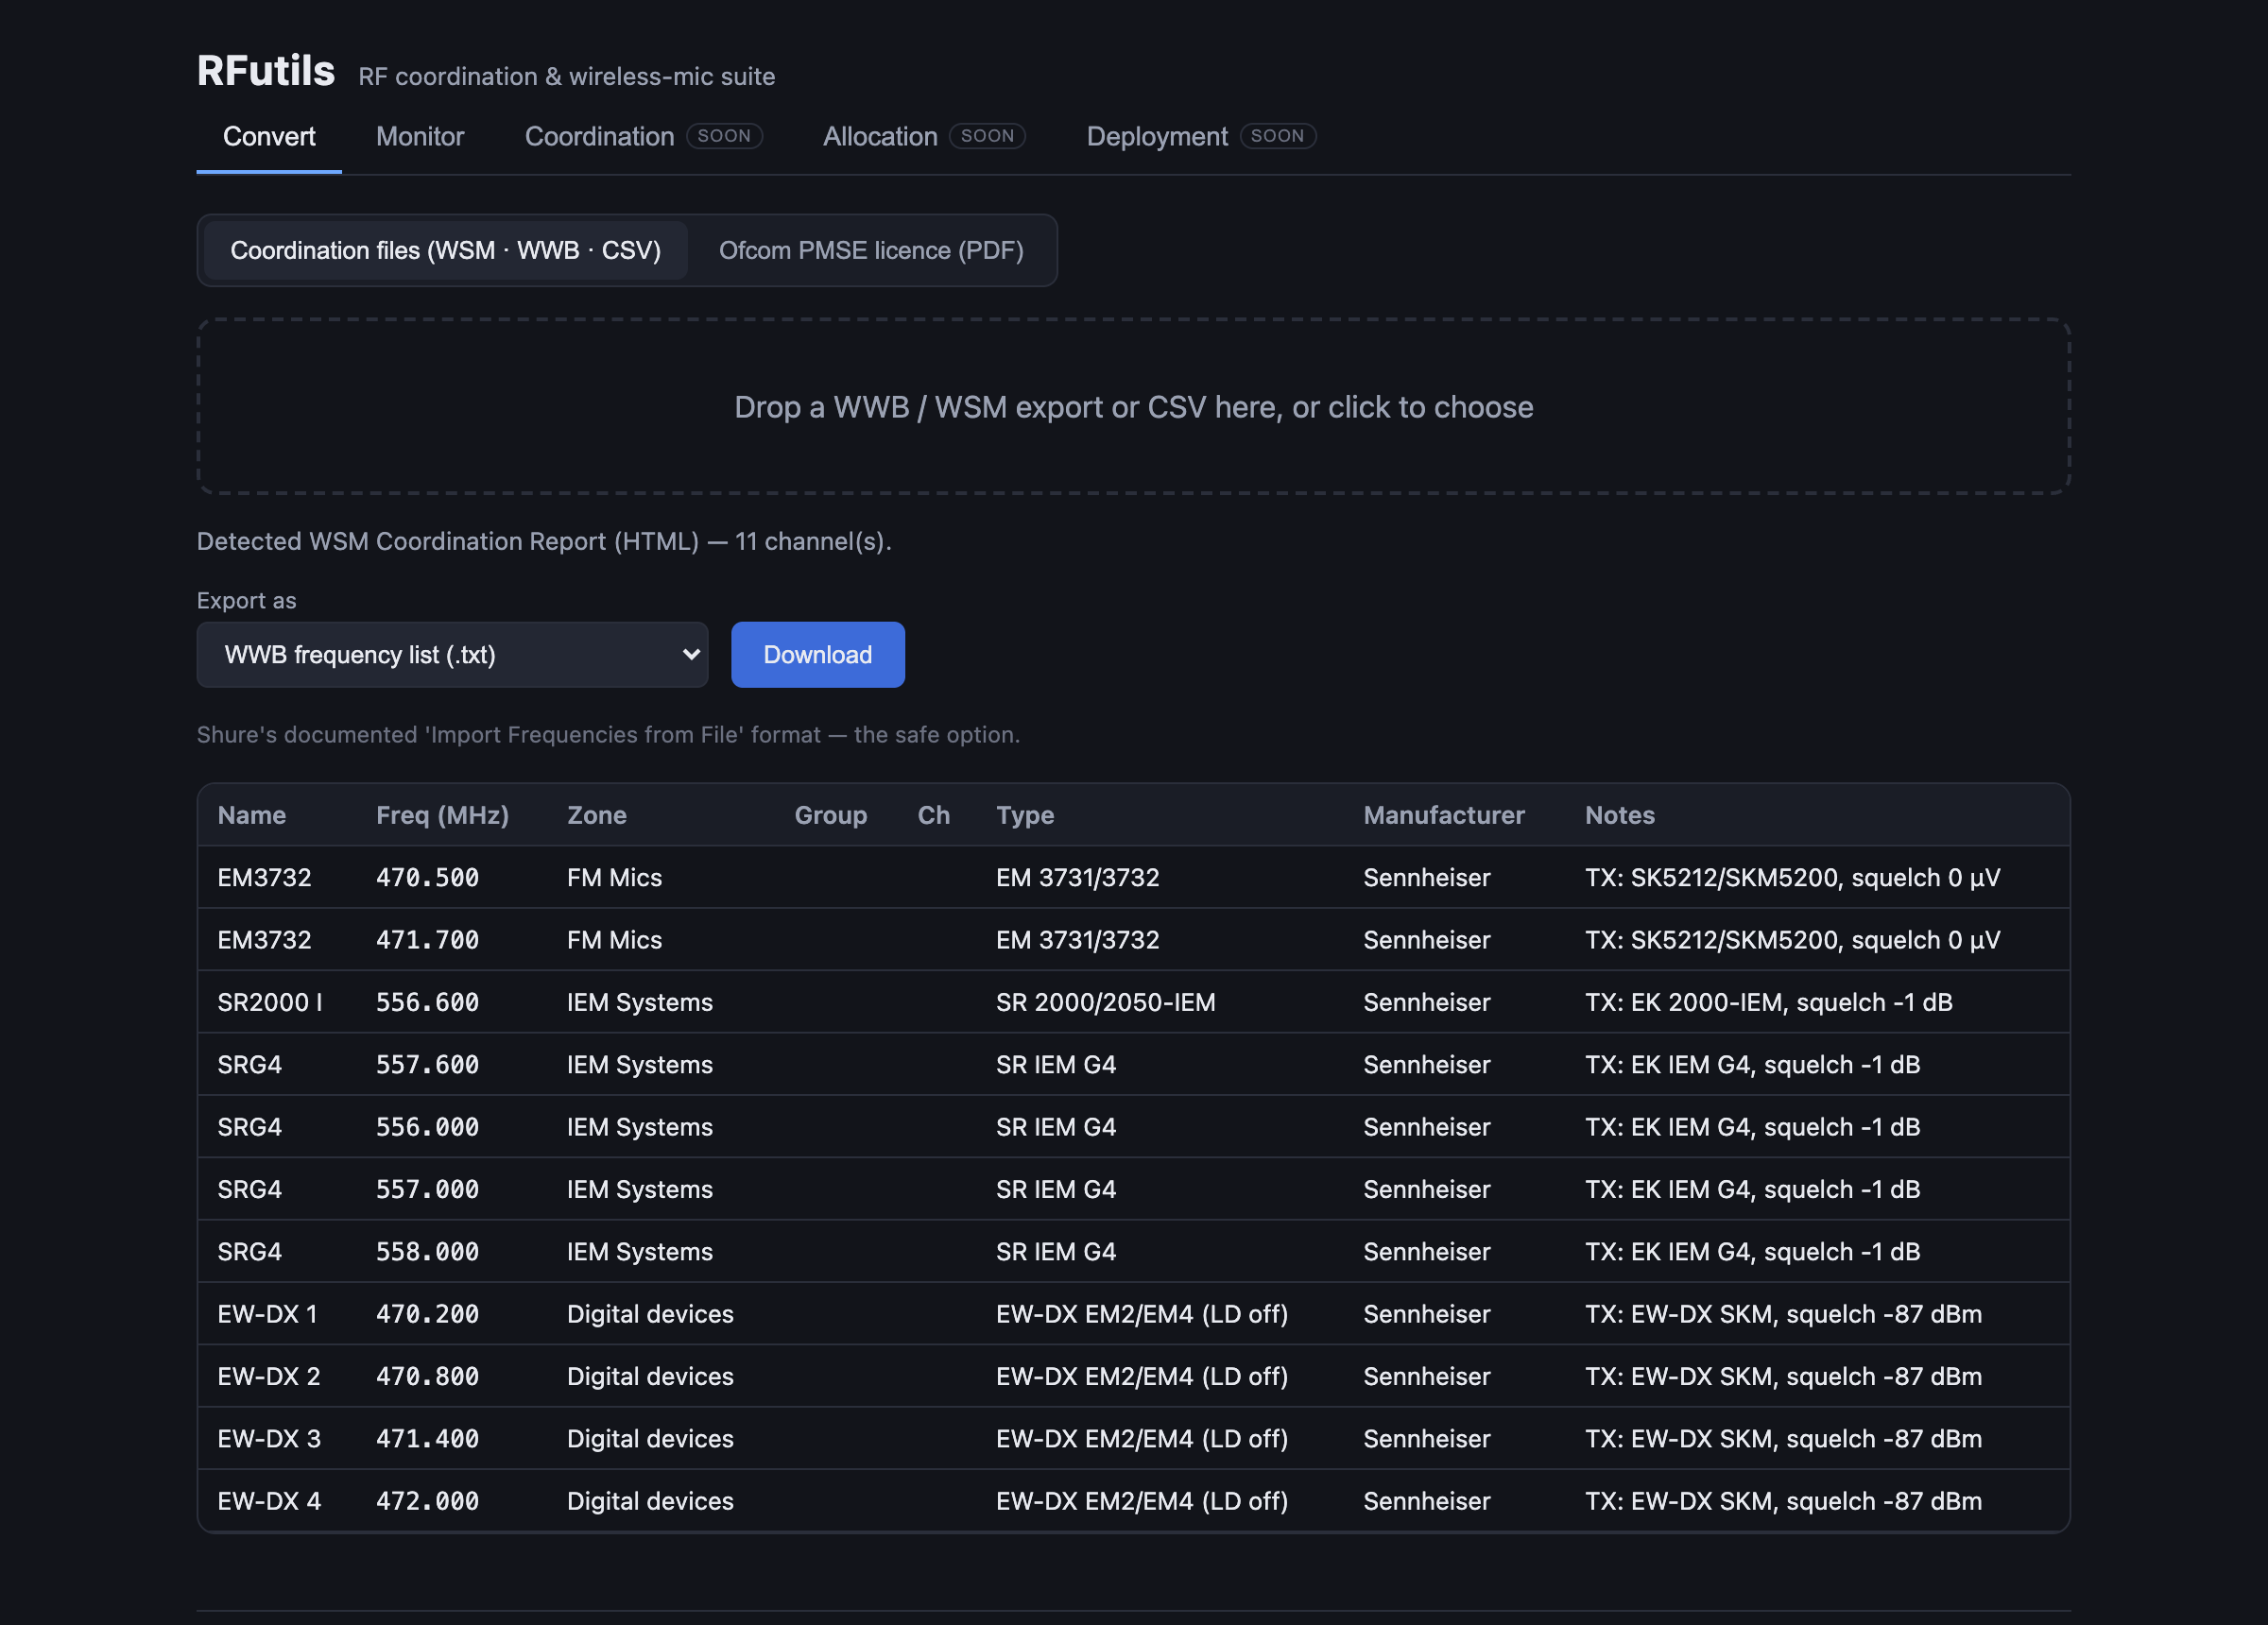Screen dimensions: 2268x1625
Task: Select the EW-DX 4 name cell
Action: (269, 1501)
